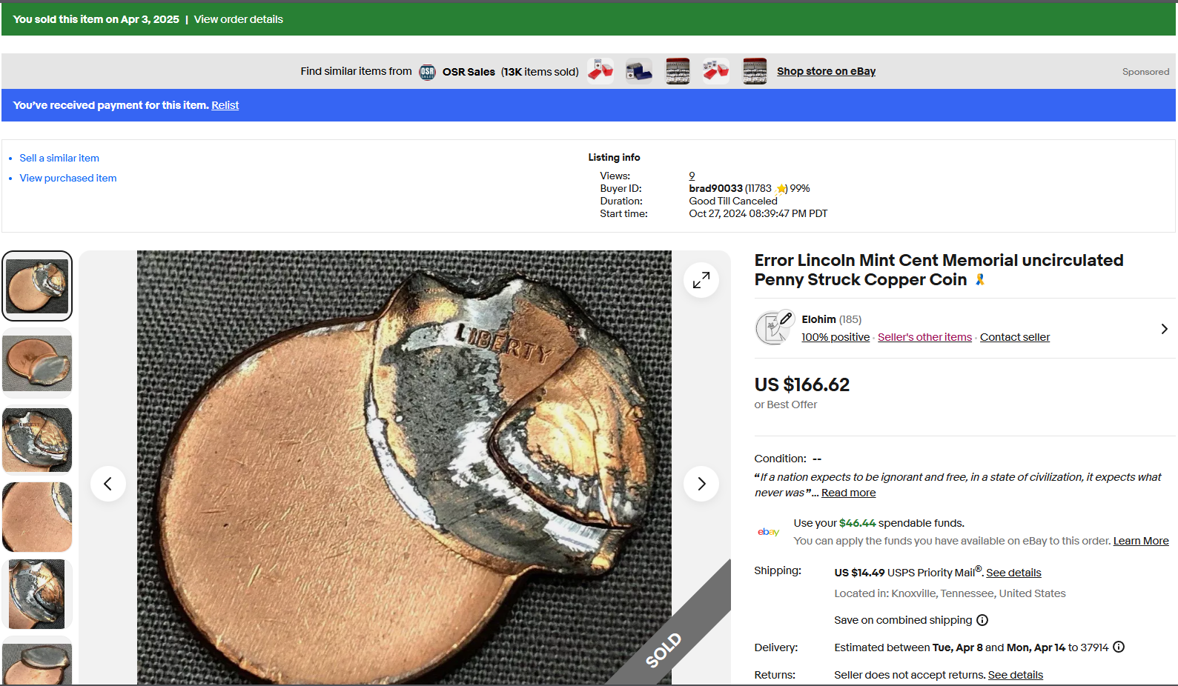Open the first OSR Sales product thumbnail
Viewport: 1178px width, 686px height.
(x=600, y=71)
